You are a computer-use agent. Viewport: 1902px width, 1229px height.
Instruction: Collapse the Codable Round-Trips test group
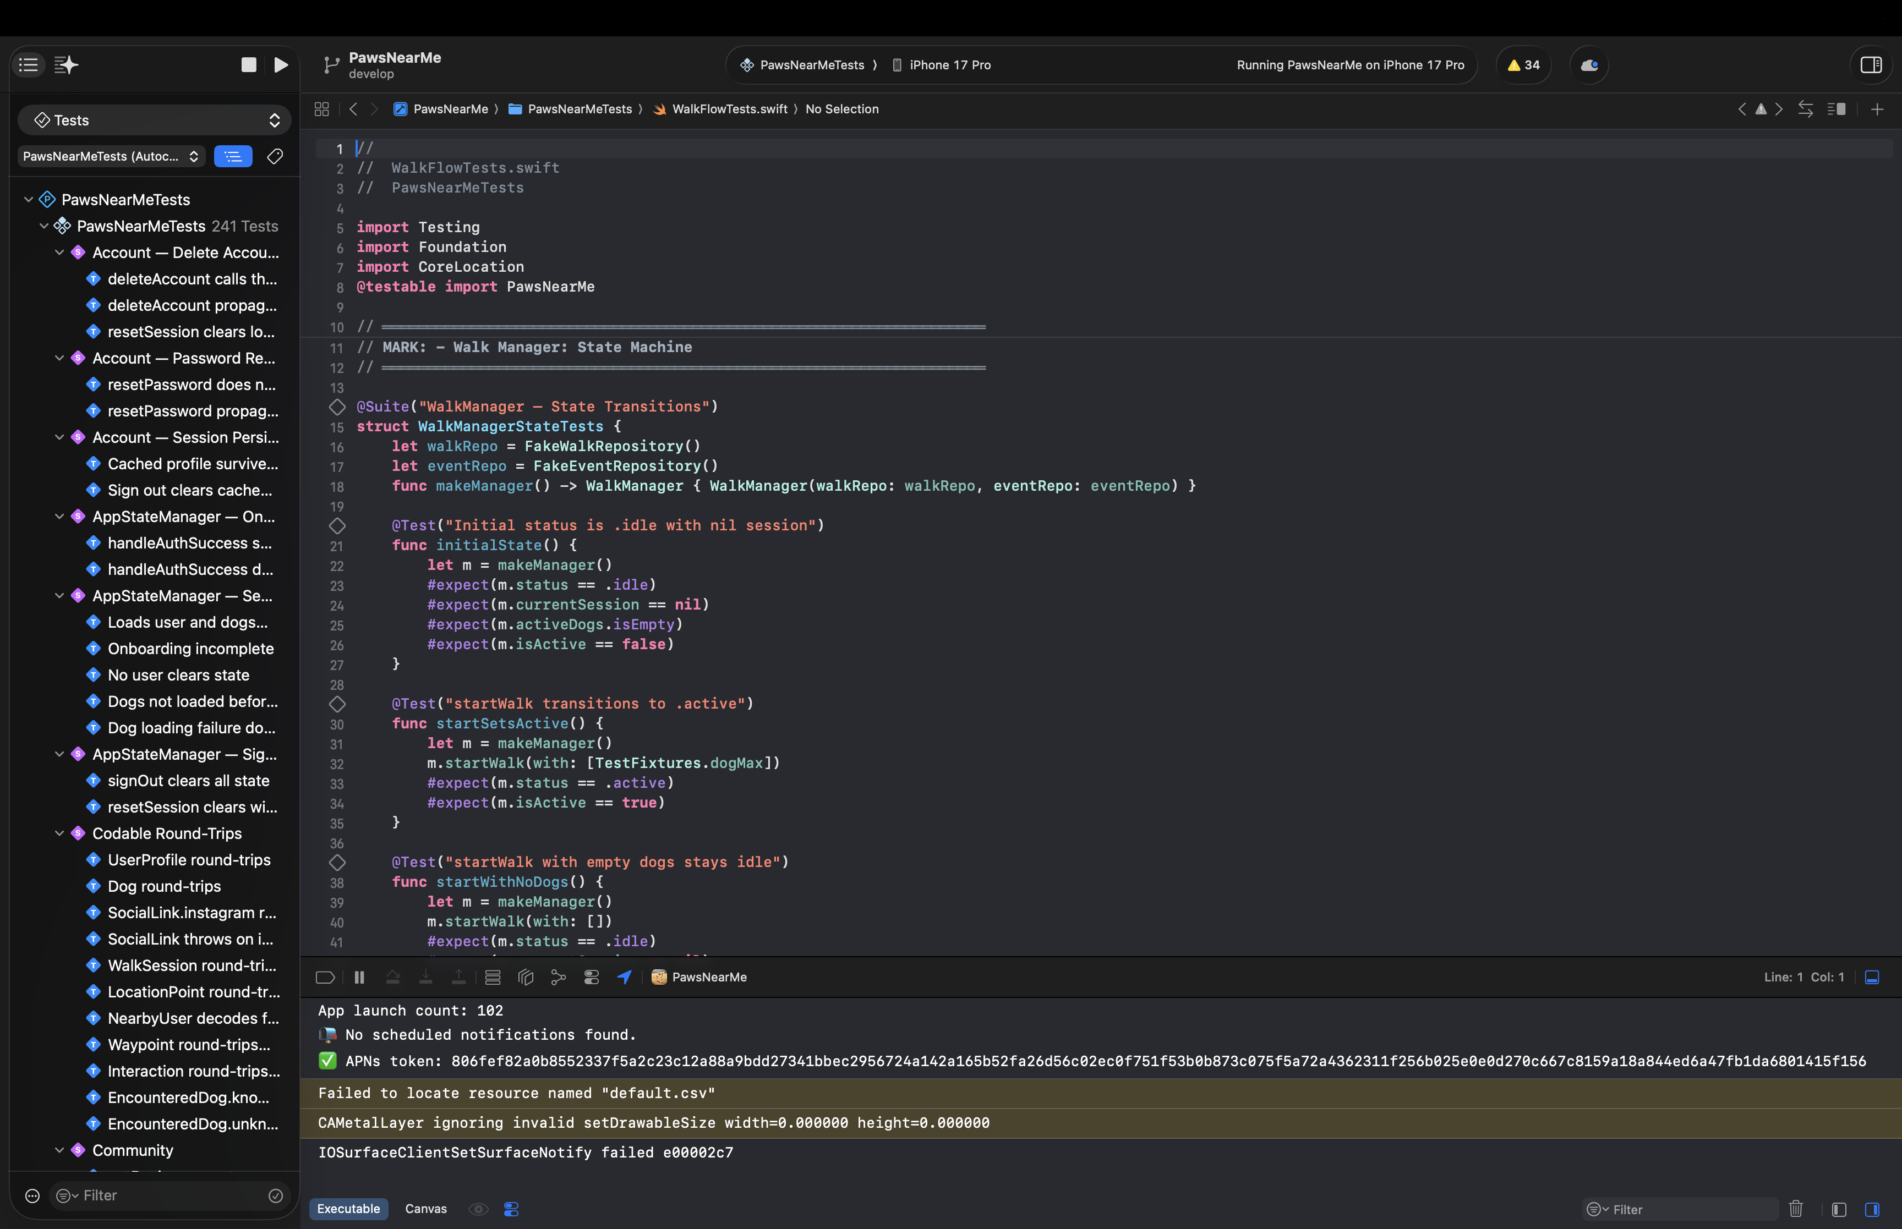point(59,833)
